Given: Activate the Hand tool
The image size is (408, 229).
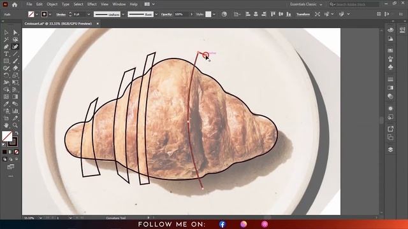Looking at the screenshot, I should (6, 125).
